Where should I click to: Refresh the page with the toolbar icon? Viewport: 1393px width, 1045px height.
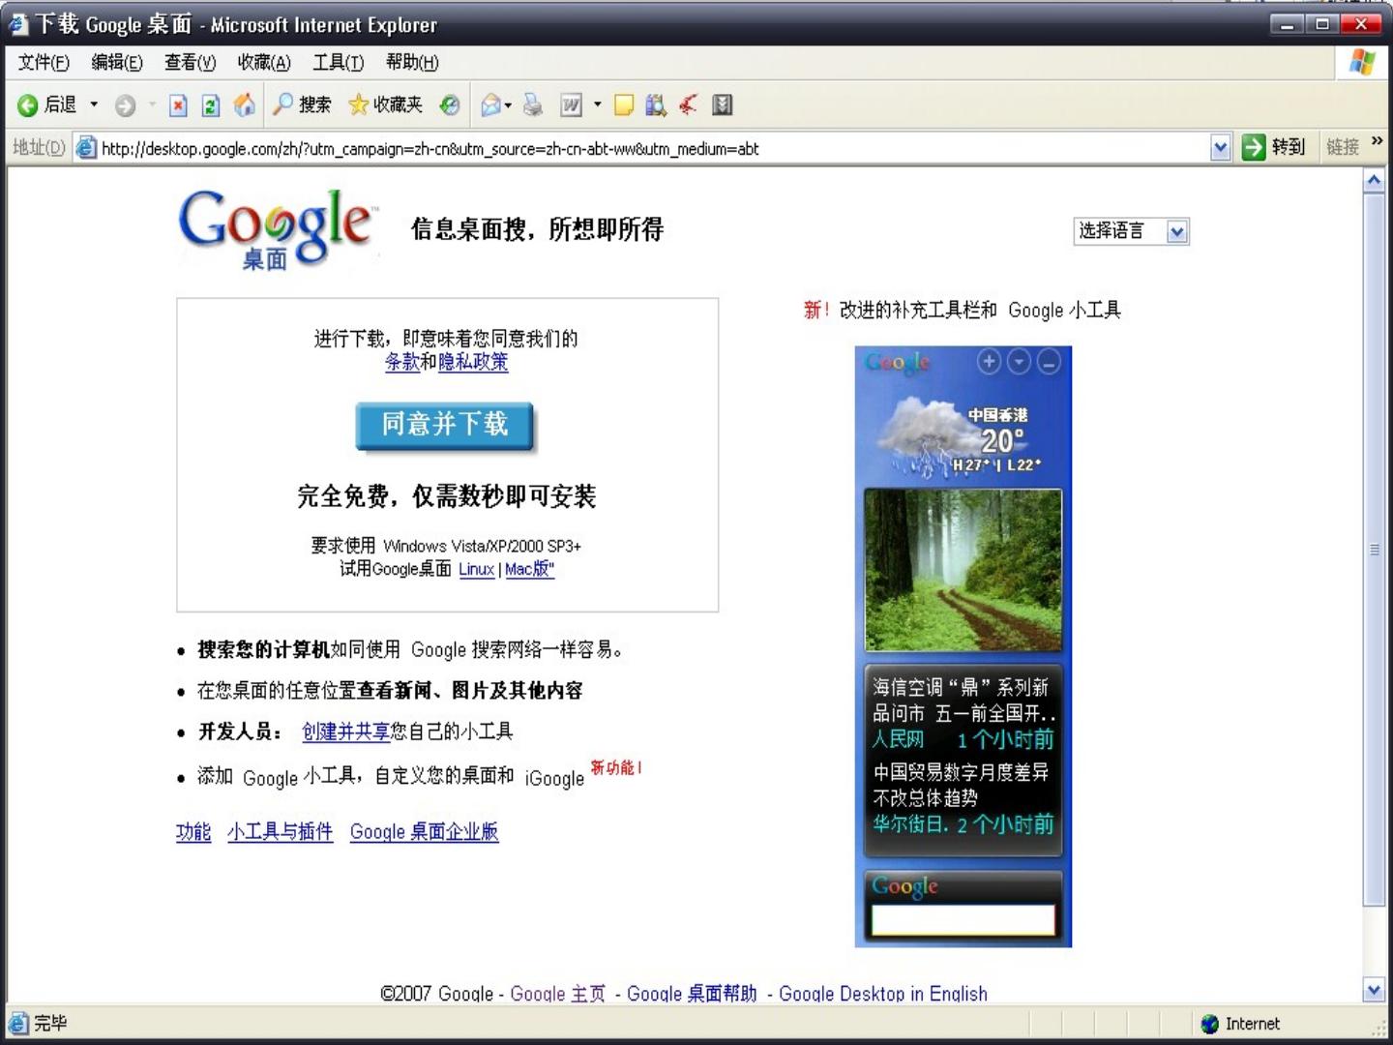point(211,104)
